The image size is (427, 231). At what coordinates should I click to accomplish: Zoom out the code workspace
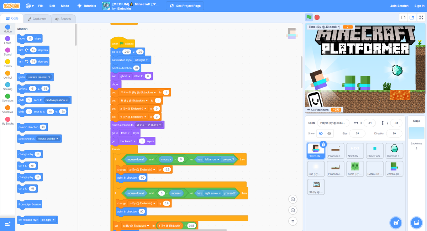pyautogui.click(x=293, y=210)
